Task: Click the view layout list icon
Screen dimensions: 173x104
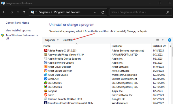Action: coord(157,40)
